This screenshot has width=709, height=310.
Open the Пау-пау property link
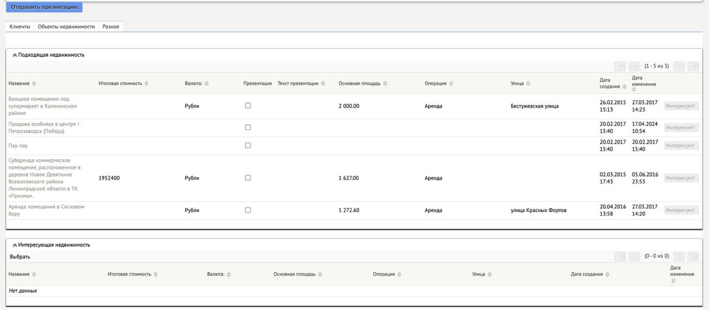[18, 146]
